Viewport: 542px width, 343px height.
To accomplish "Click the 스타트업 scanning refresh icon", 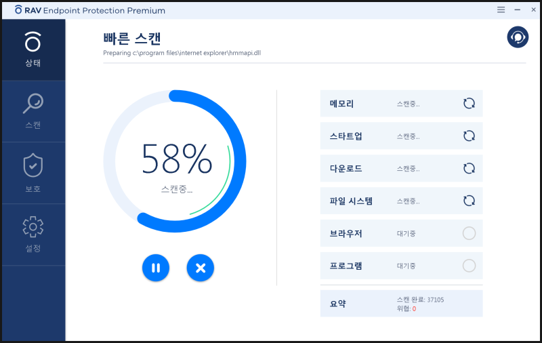I will pyautogui.click(x=469, y=136).
